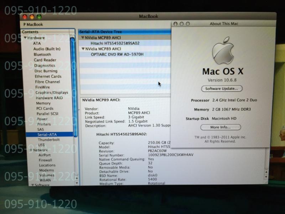Click Version 10.6.8 text
285x214 pixels.
(x=222, y=80)
